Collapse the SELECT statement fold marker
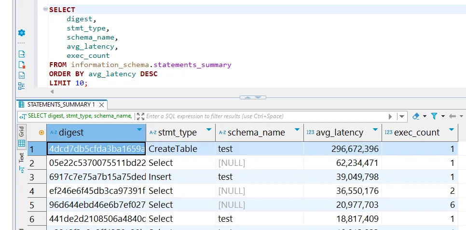The image size is (466, 230). coord(45,10)
